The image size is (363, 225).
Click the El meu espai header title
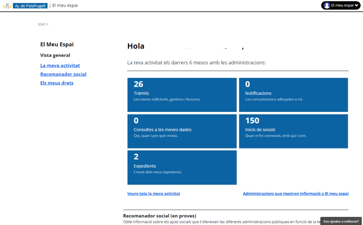tap(65, 5)
